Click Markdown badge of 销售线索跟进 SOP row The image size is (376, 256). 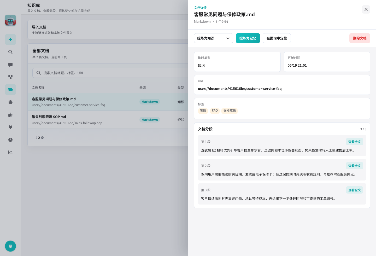point(150,120)
